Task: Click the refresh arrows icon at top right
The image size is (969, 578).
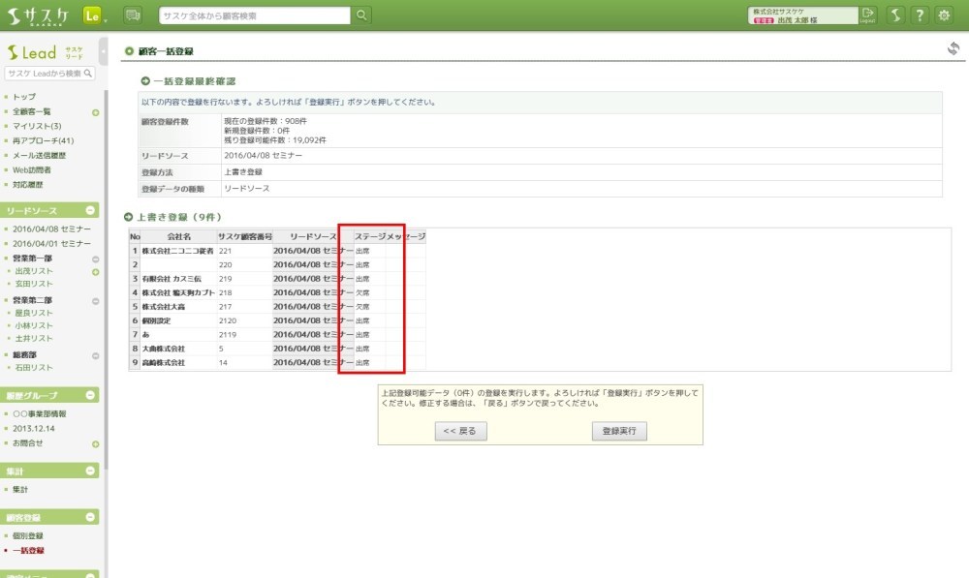Action: [953, 49]
